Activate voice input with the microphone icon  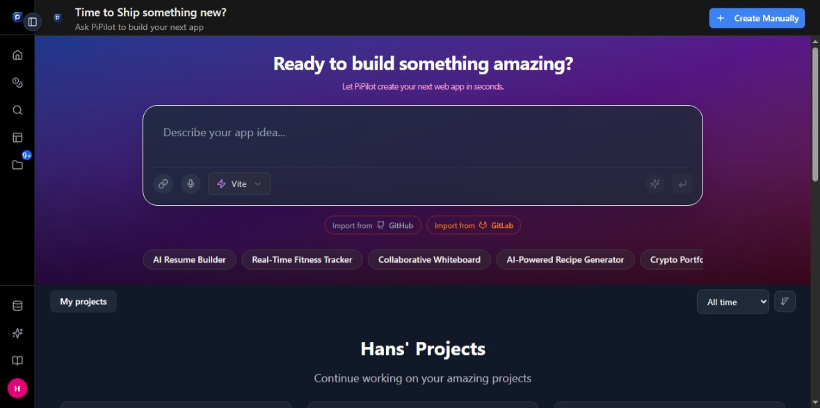(191, 183)
